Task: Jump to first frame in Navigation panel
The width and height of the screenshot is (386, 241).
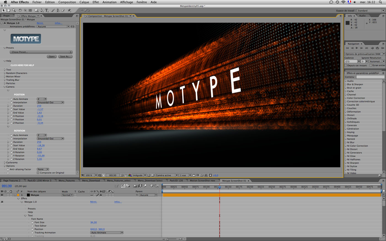Action: (347, 48)
